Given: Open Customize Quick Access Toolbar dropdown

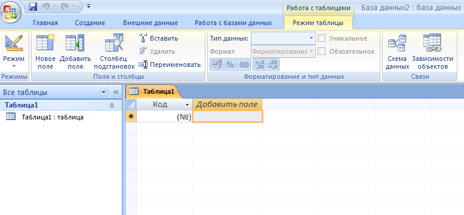Looking at the screenshot, I should coord(89,6).
